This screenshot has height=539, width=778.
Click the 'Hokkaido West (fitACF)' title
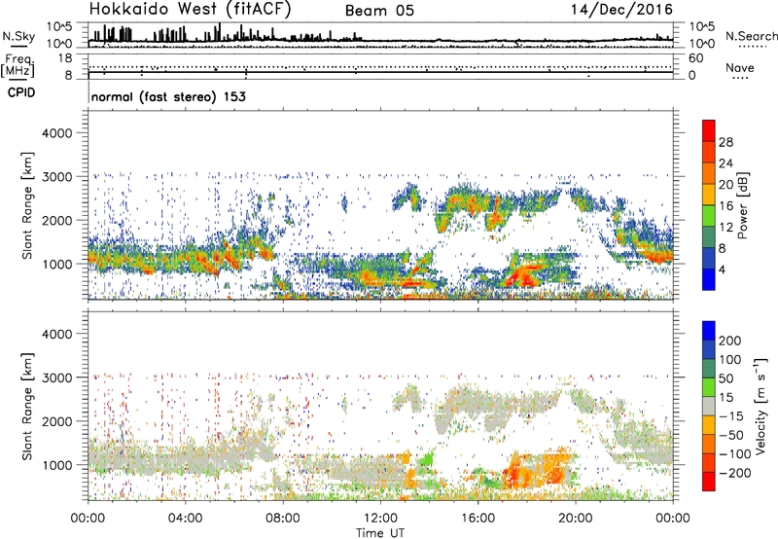[190, 9]
